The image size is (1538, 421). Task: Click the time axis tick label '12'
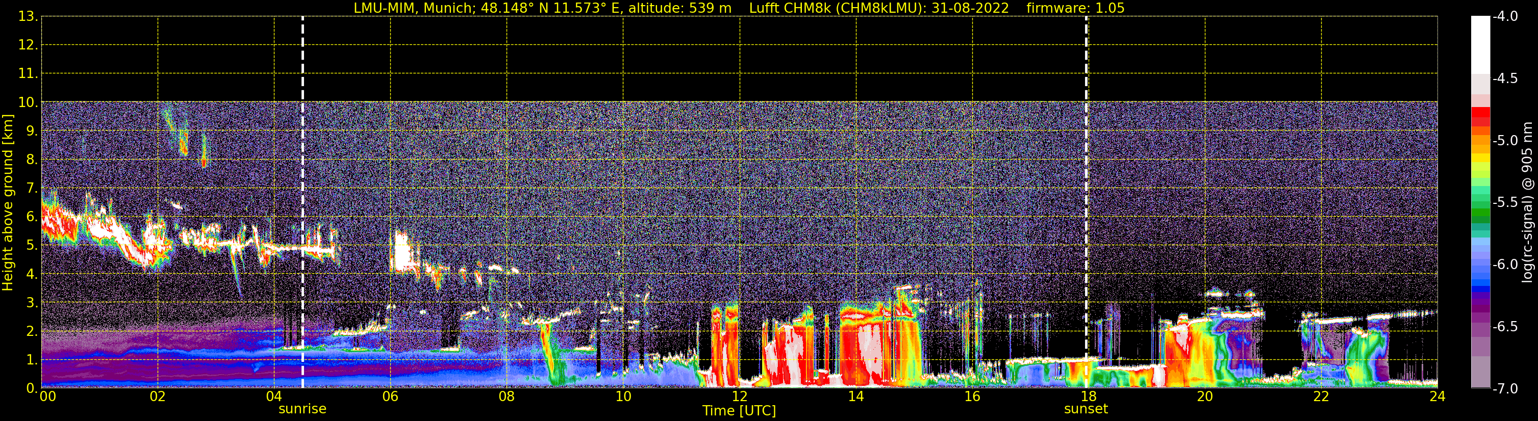coord(739,397)
